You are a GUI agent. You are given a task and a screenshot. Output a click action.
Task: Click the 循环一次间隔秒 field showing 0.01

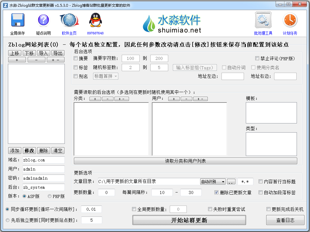click(x=91, y=209)
